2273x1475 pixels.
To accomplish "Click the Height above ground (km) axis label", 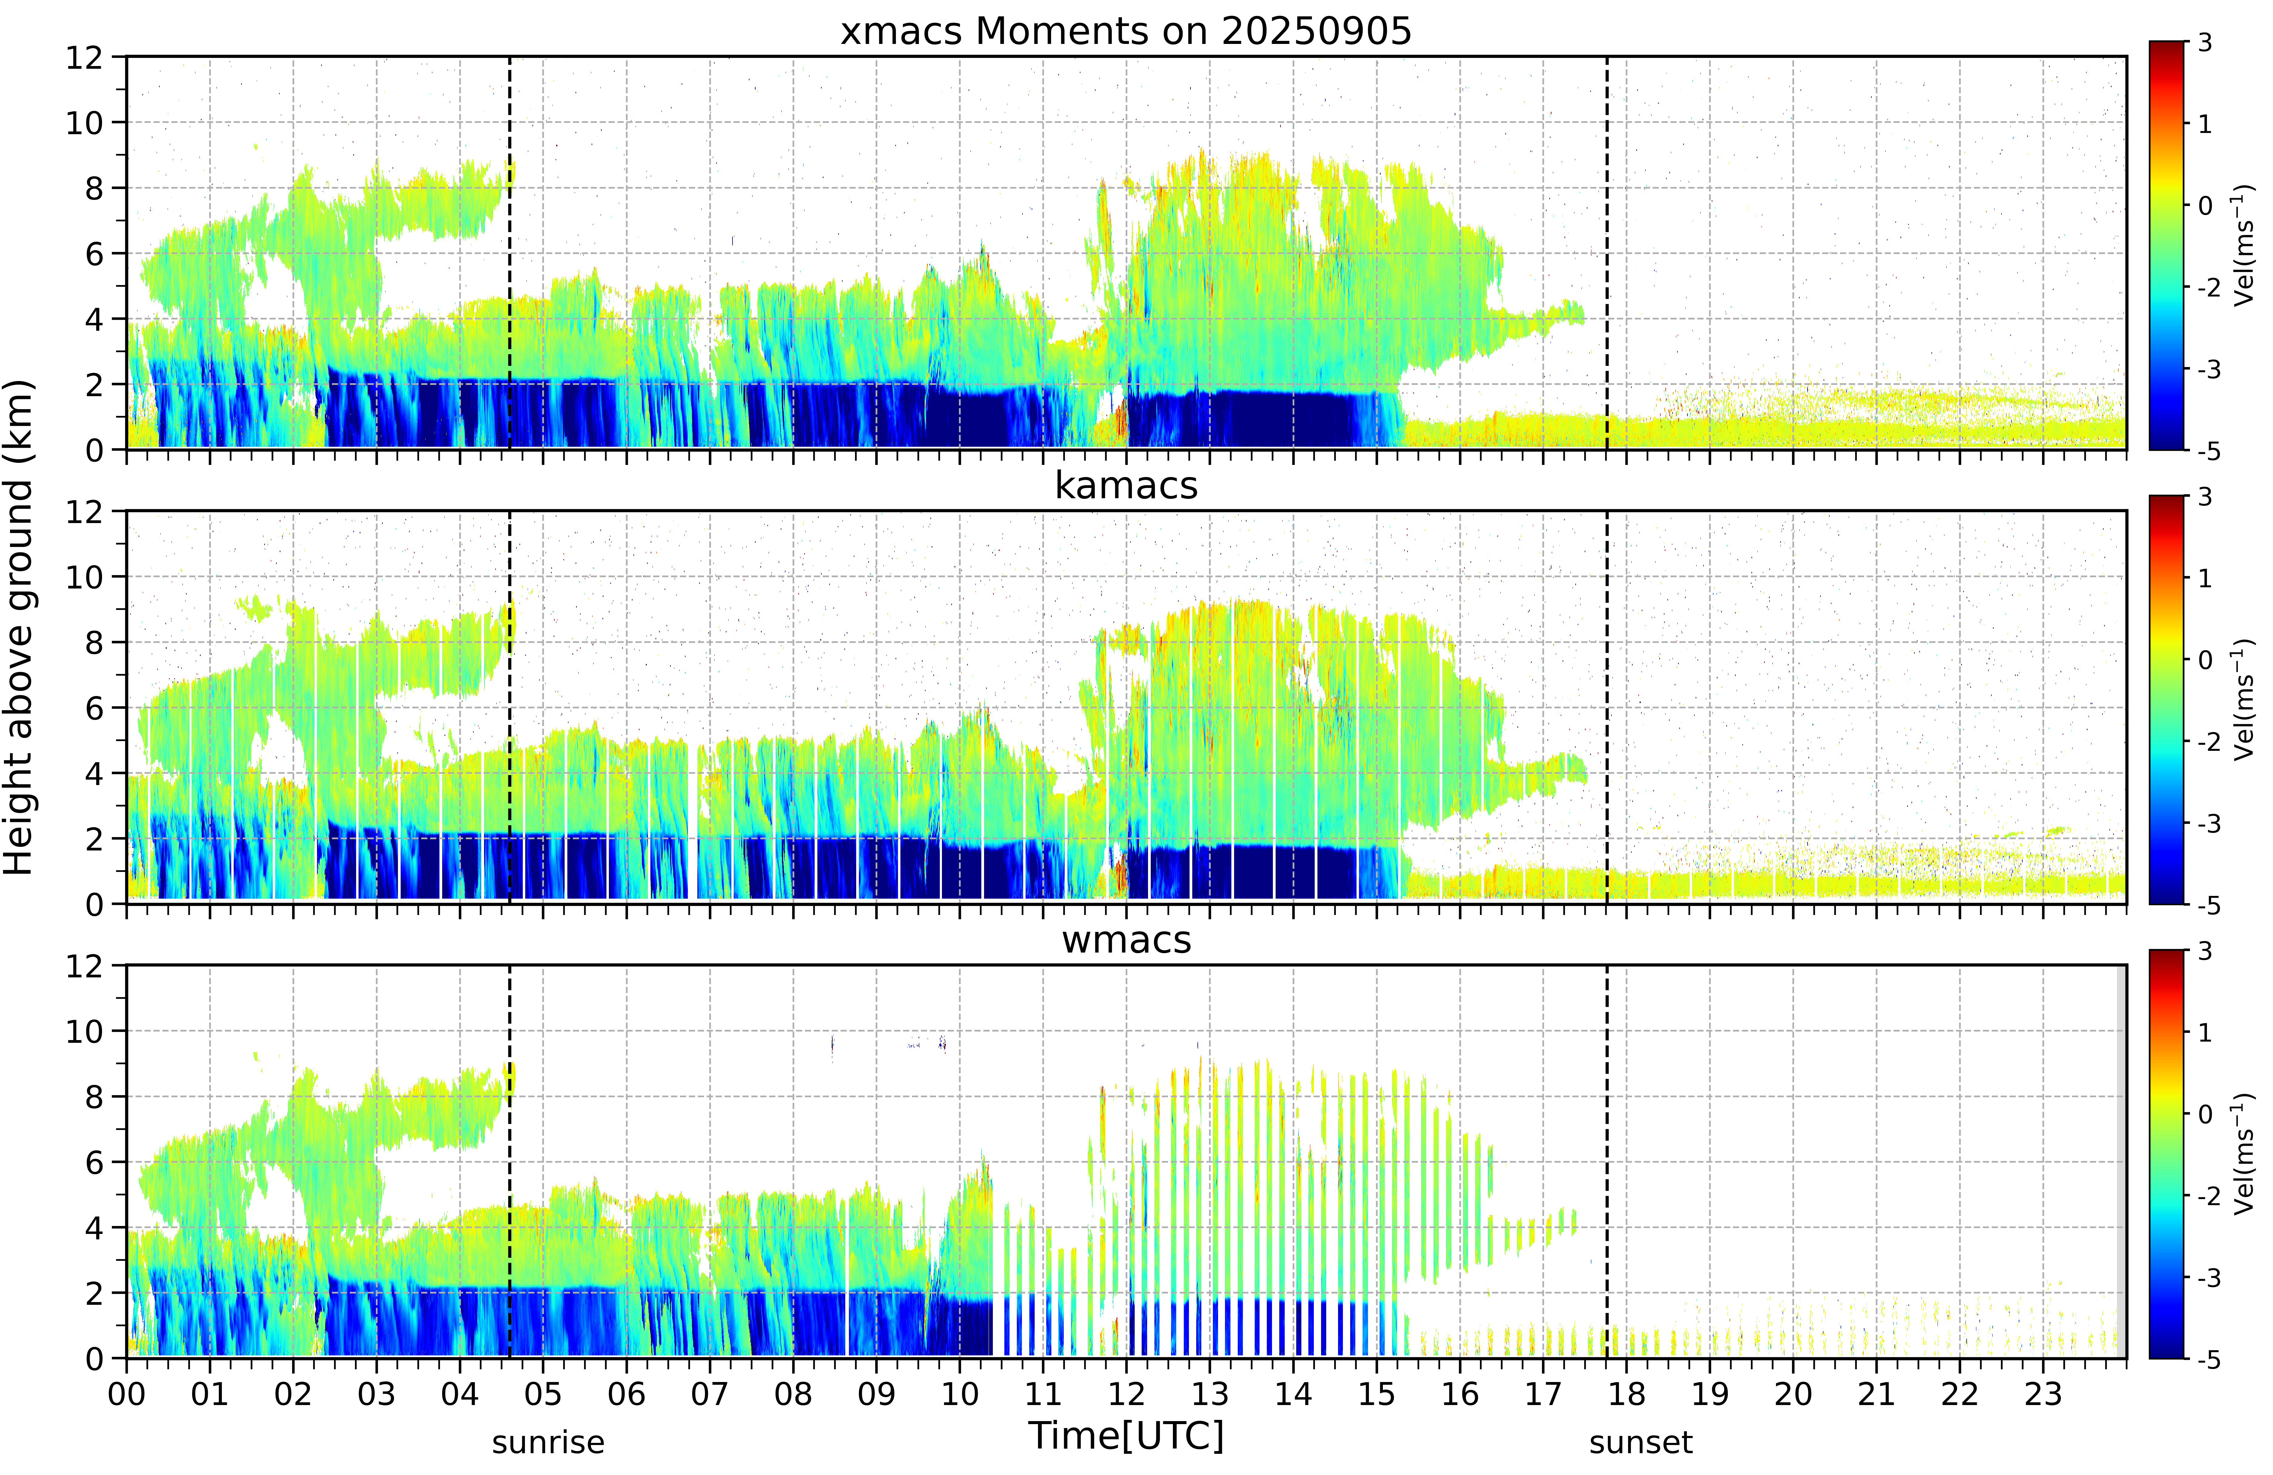I will tap(19, 627).
